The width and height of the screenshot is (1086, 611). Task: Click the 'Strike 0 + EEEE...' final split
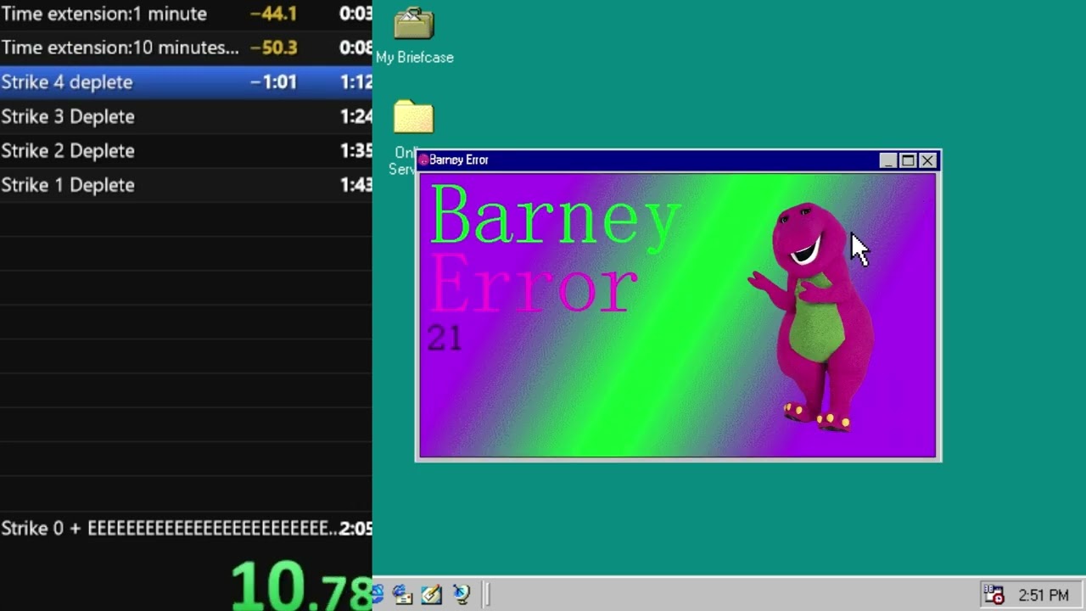[x=186, y=529]
